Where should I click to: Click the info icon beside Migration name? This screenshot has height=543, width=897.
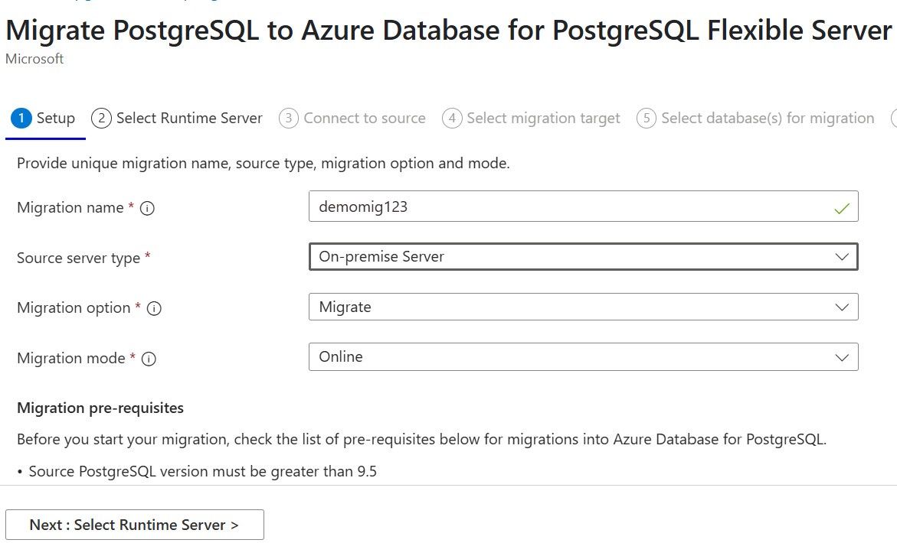[148, 208]
